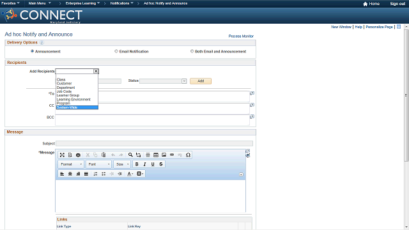Choose System-Wide from recipients list
Screen dimensions: 409x230
77,107
